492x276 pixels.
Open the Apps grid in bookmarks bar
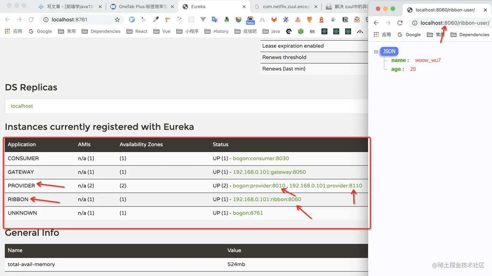[13, 31]
